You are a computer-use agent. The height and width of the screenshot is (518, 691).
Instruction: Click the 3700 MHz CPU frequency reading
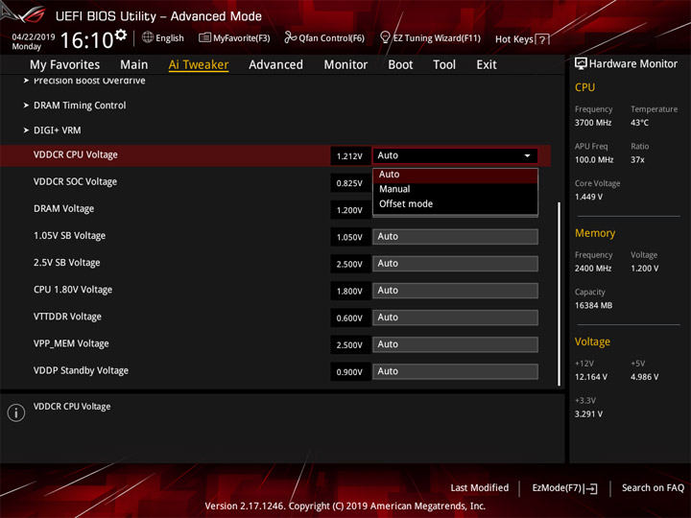pos(593,123)
